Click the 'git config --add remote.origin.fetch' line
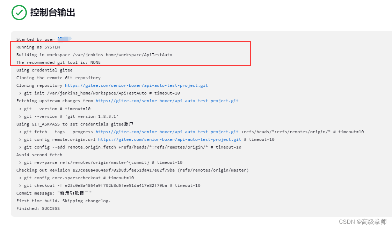Screen dimensions: 392x228 (130, 147)
